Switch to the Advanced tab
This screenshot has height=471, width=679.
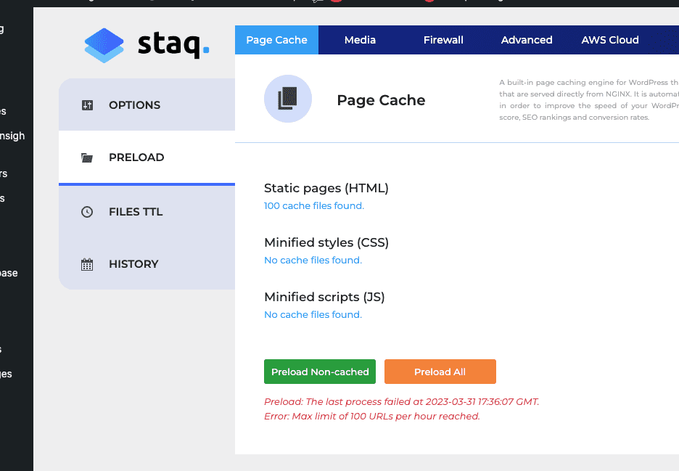pyautogui.click(x=527, y=40)
